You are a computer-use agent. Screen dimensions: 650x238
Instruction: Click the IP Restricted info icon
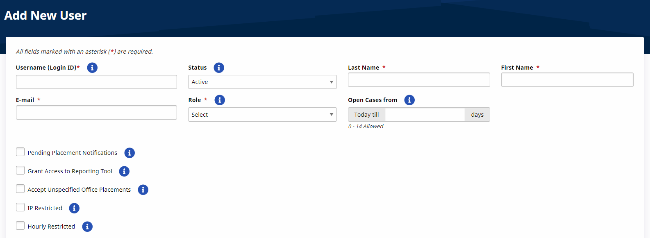[x=74, y=208]
